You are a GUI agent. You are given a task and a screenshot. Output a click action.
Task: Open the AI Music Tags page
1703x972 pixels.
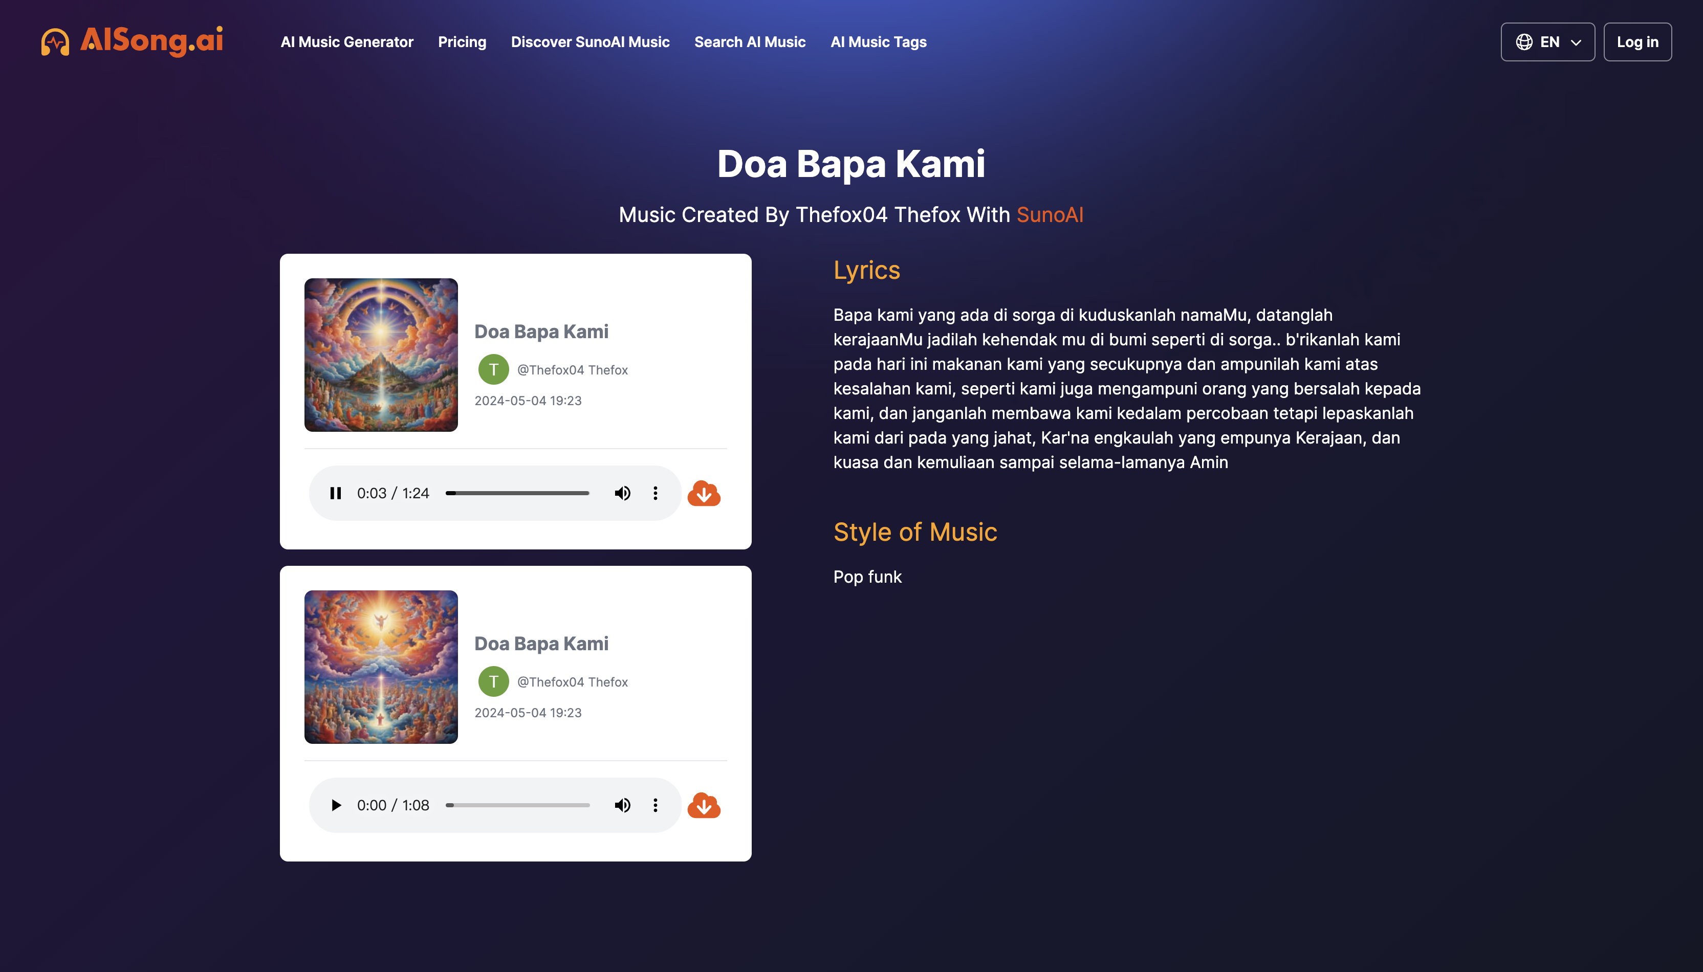(879, 42)
